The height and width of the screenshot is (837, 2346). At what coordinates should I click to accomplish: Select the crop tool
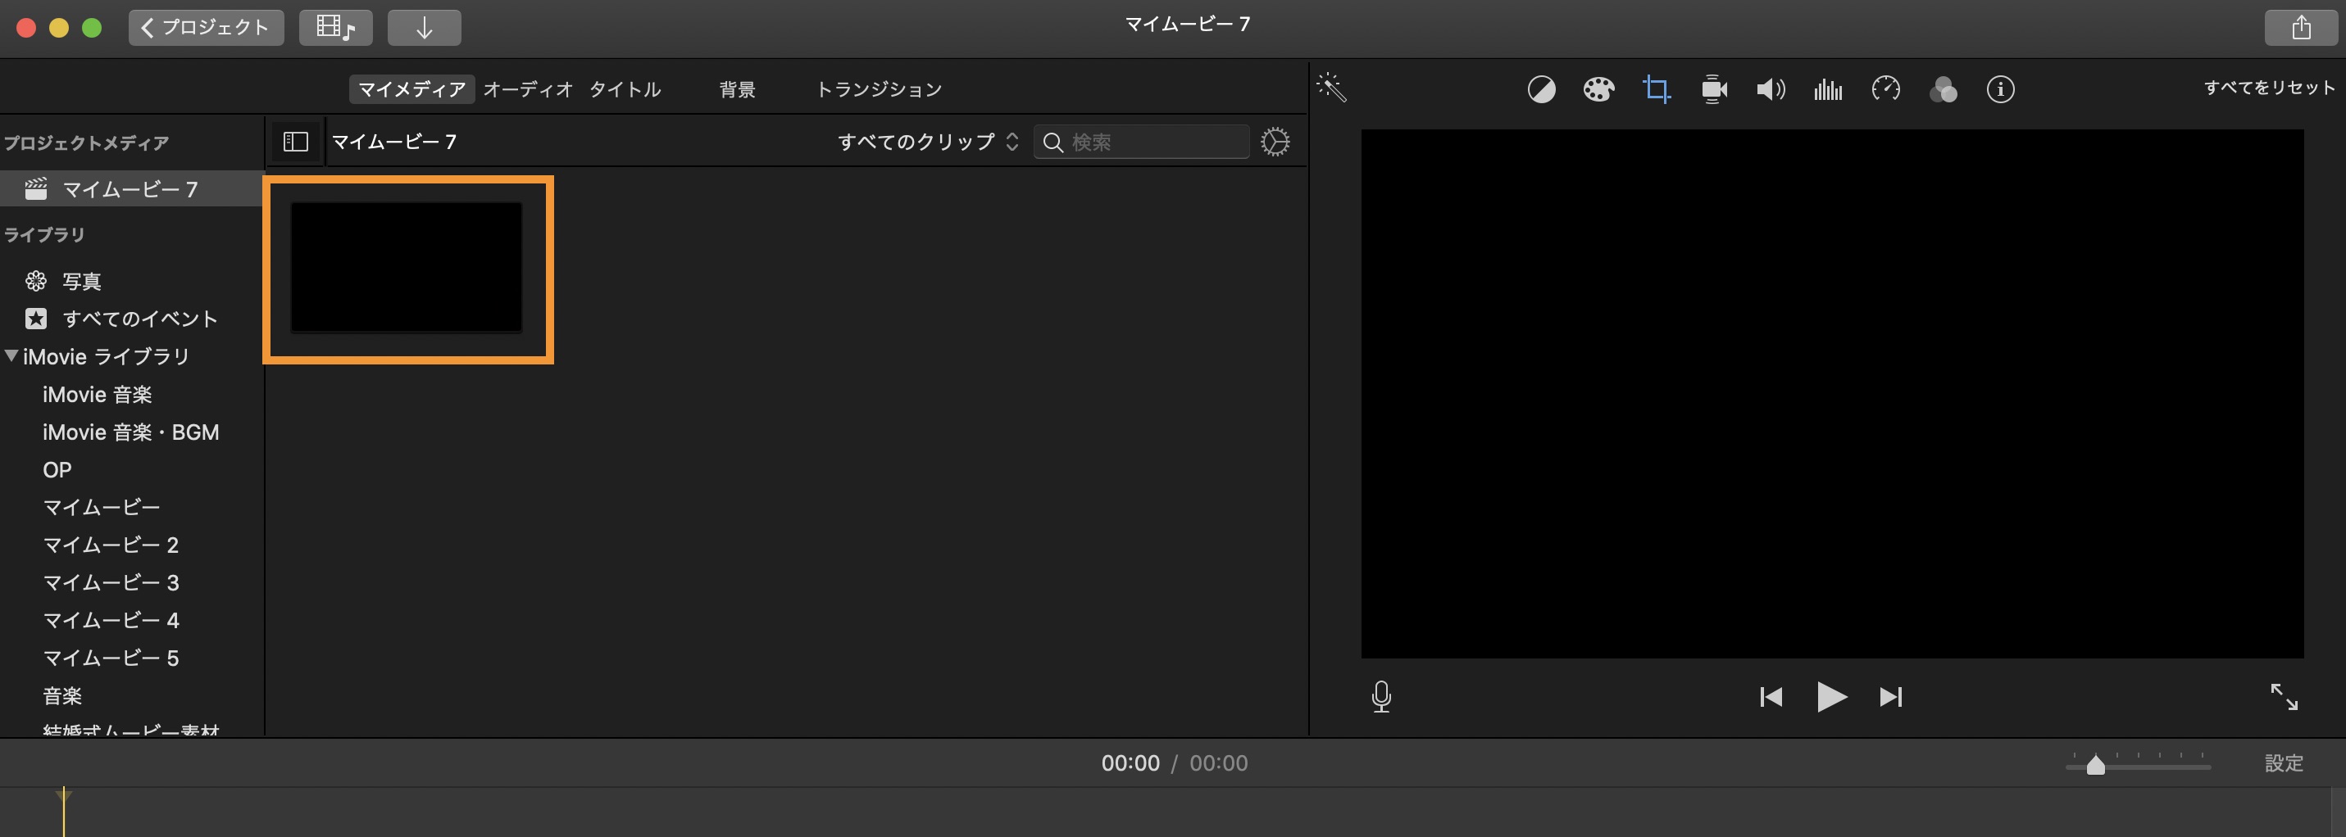1657,89
